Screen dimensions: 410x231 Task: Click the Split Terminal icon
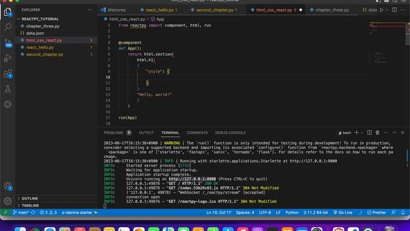369,133
